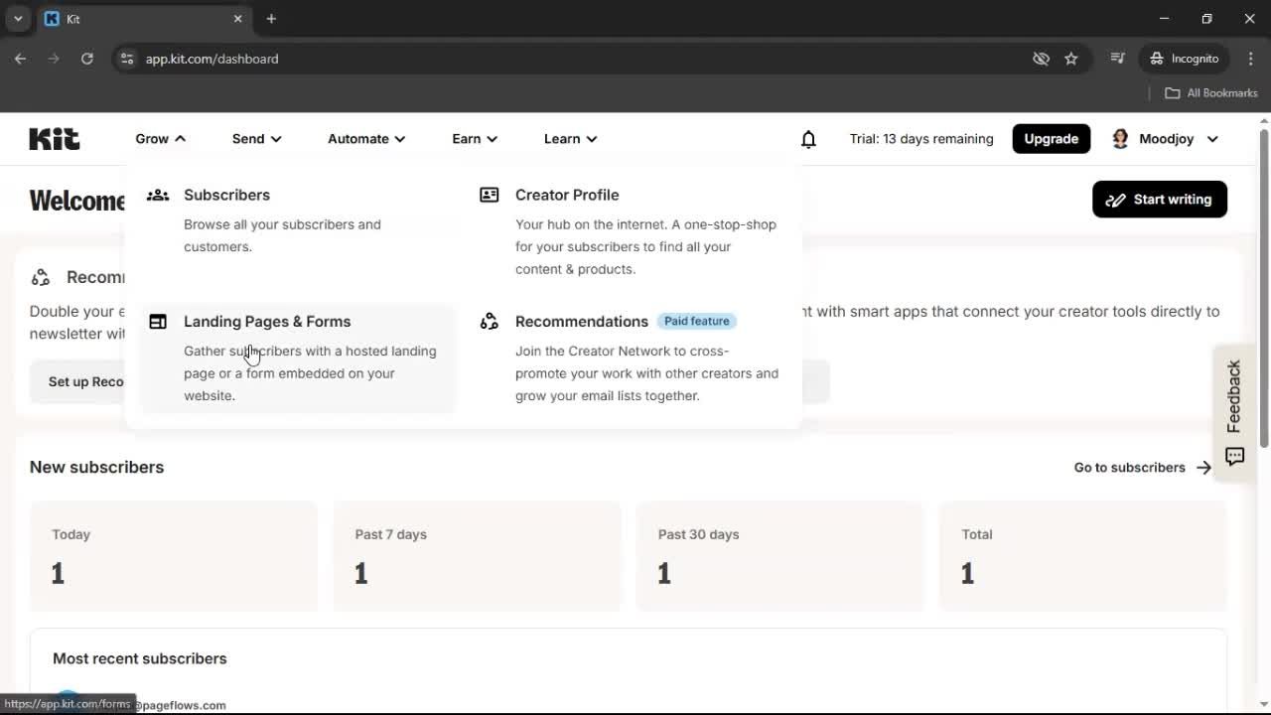Click the Upgrade button
Image resolution: width=1271 pixels, height=715 pixels.
tap(1051, 139)
